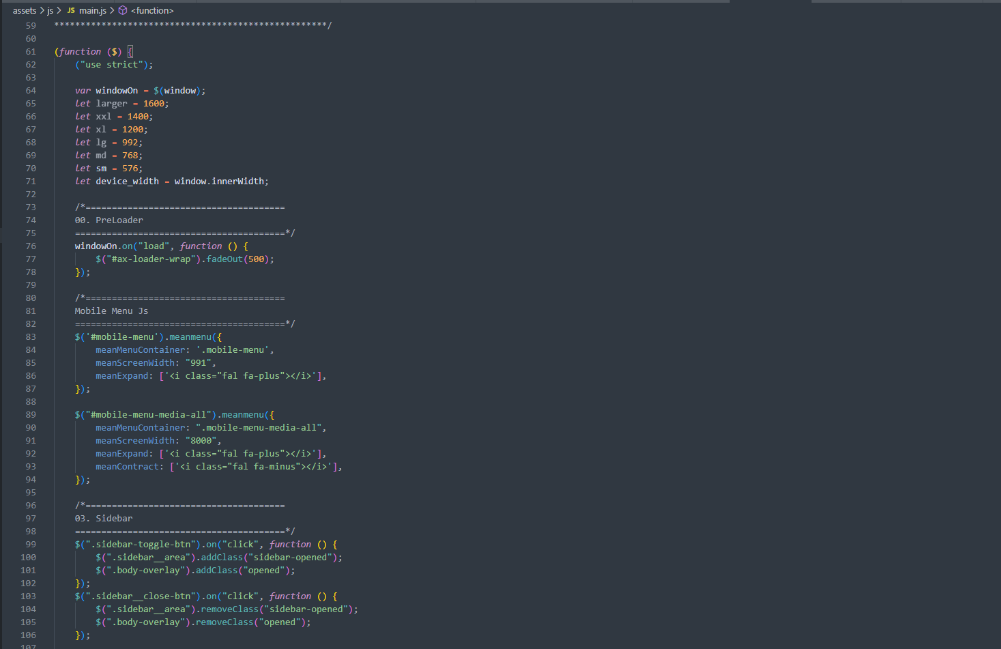Click line number 89 in the gutter

coord(31,415)
